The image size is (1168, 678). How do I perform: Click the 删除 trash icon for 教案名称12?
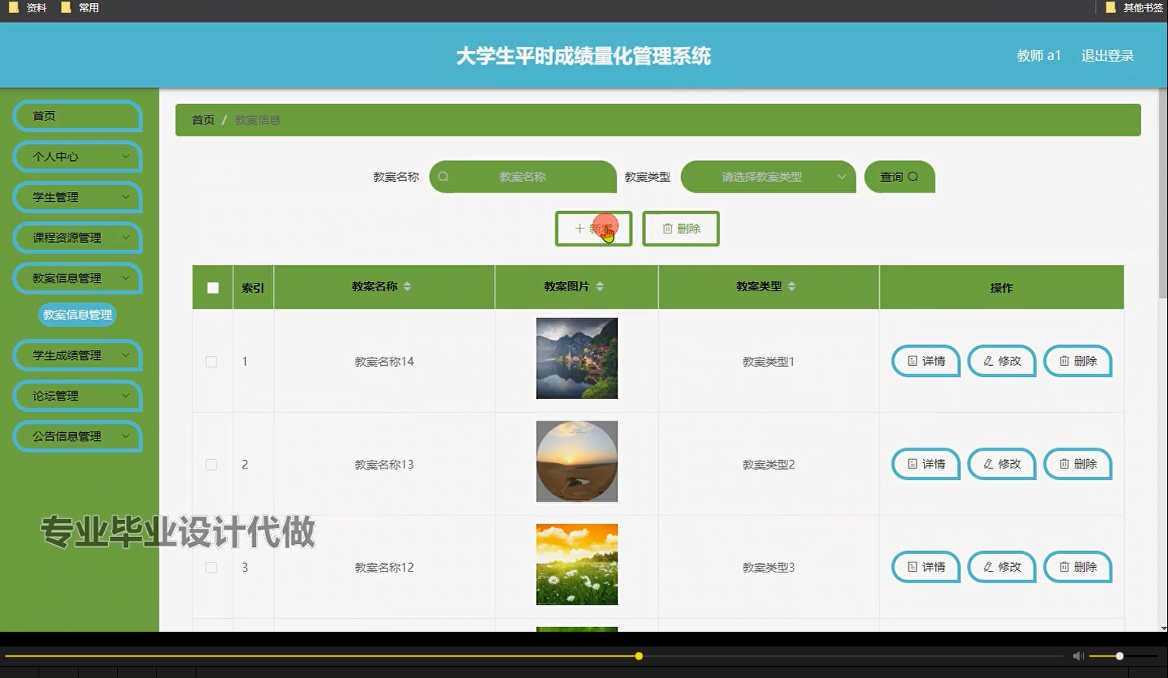pos(1064,567)
